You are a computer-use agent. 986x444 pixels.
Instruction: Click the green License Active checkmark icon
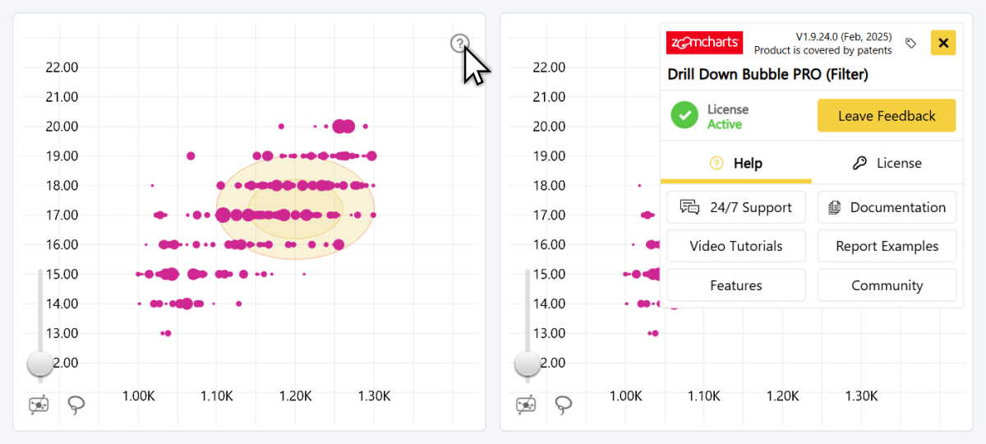pyautogui.click(x=684, y=116)
